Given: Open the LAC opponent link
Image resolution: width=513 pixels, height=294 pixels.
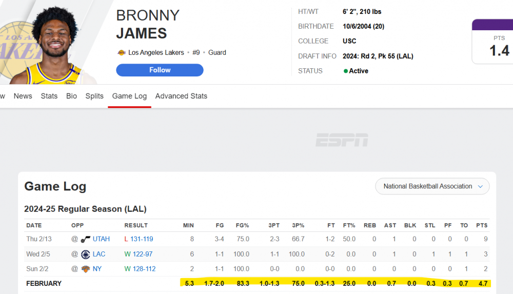Looking at the screenshot, I should (99, 254).
